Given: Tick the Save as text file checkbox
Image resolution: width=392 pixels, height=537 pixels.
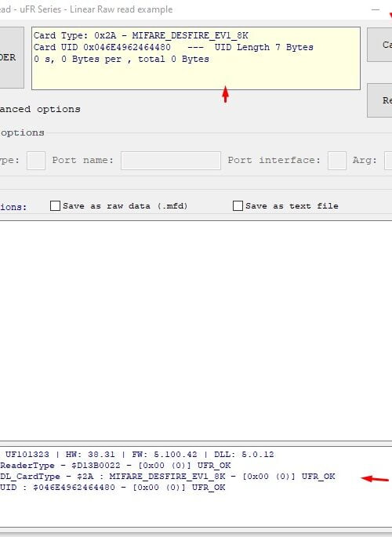Looking at the screenshot, I should click(238, 206).
